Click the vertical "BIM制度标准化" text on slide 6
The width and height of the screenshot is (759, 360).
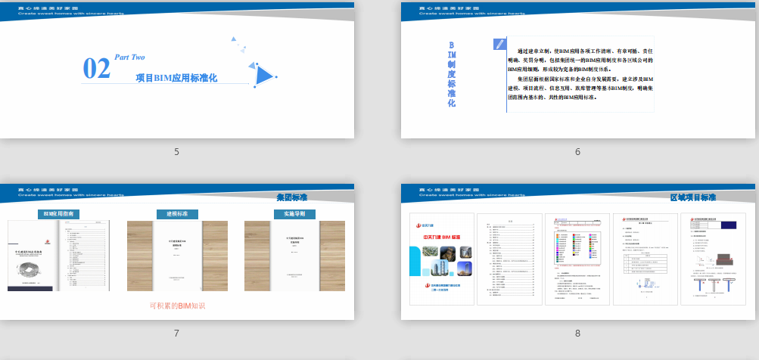click(x=452, y=74)
